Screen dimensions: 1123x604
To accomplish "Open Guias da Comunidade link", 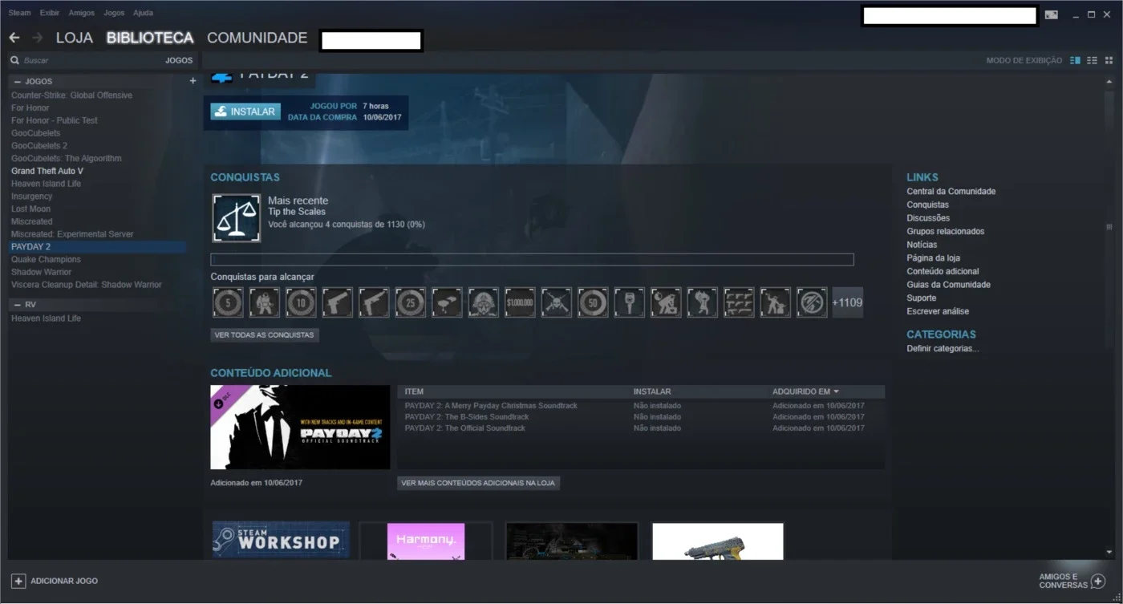I will pyautogui.click(x=948, y=285).
